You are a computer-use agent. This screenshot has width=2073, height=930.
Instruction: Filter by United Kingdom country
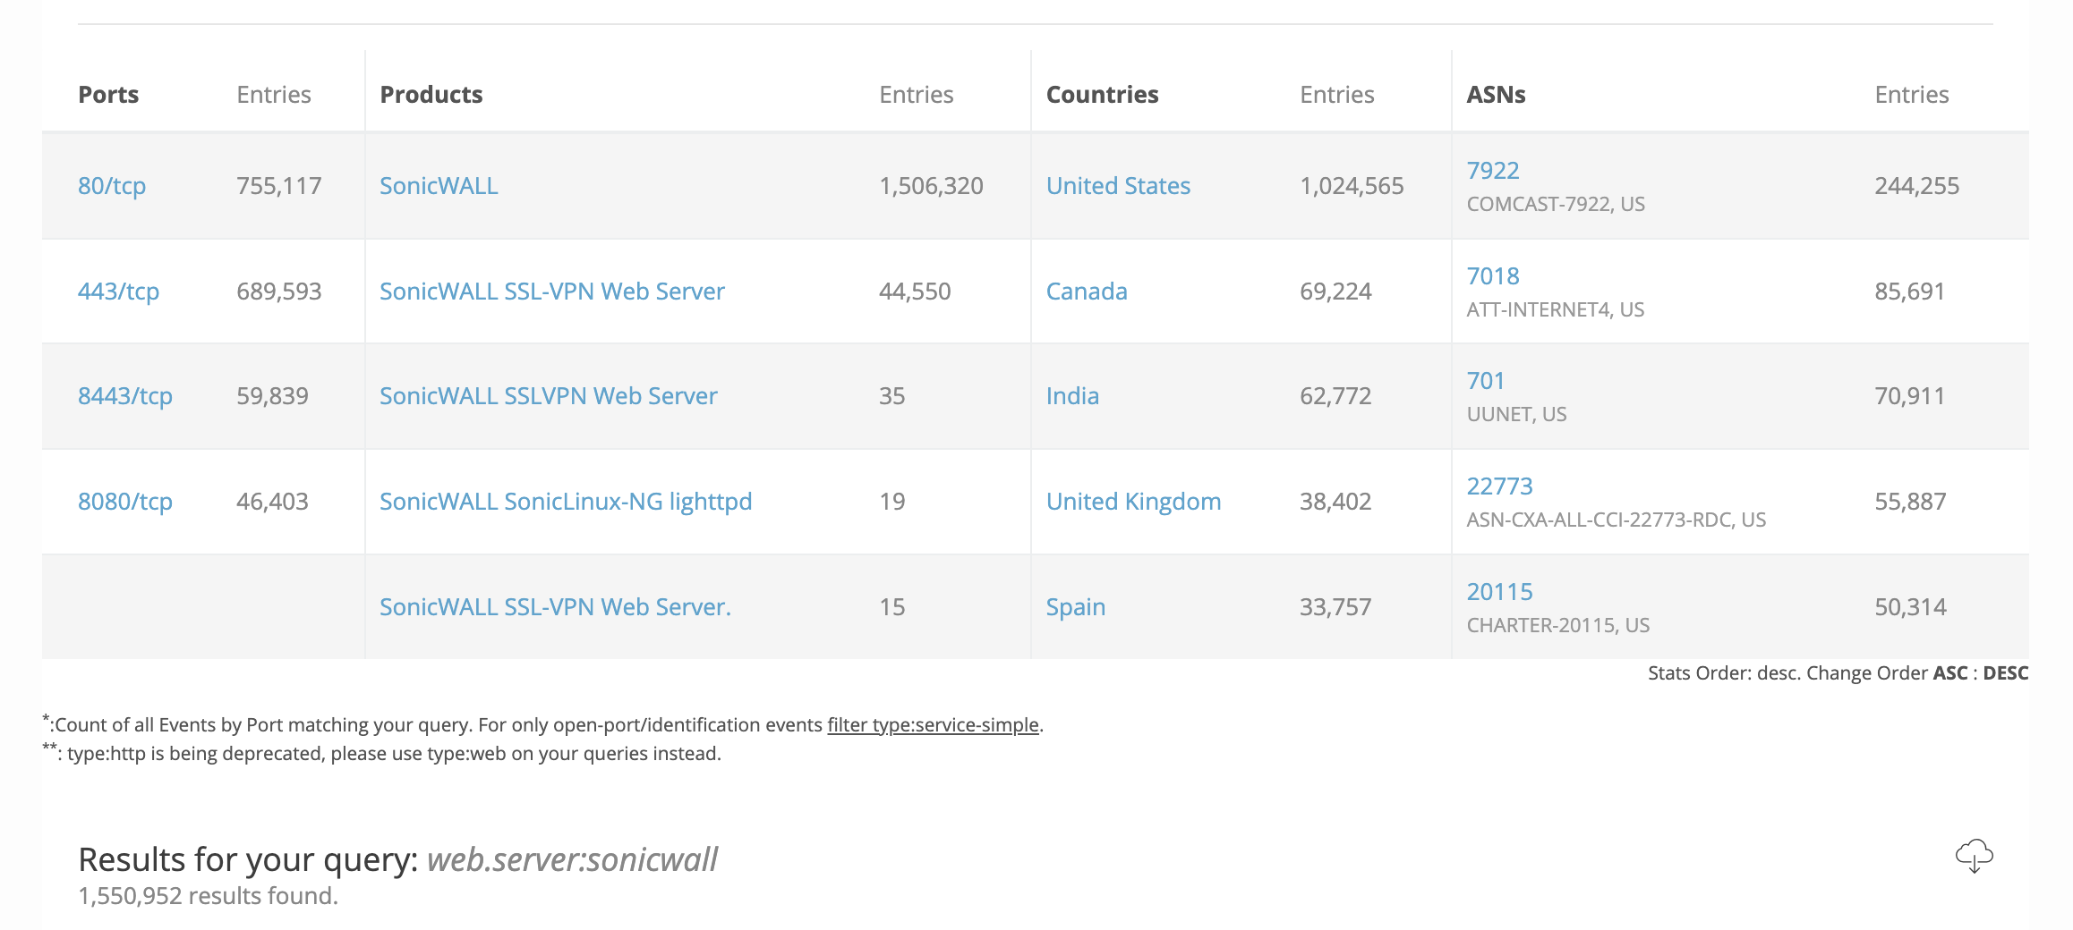click(1133, 502)
